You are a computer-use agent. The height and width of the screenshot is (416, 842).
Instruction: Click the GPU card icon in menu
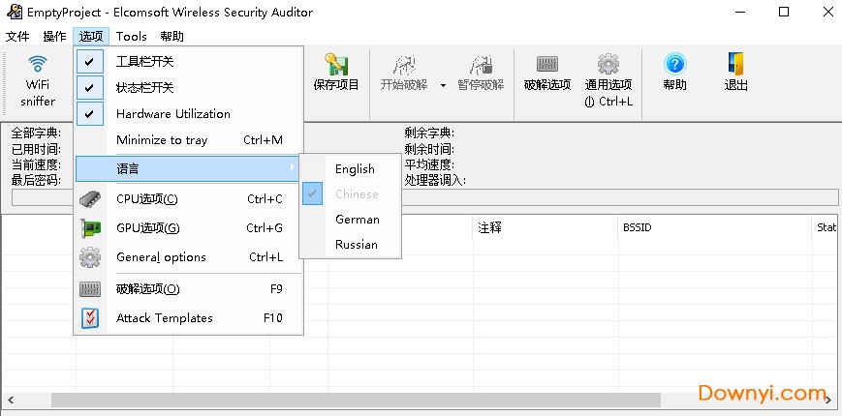pos(90,228)
